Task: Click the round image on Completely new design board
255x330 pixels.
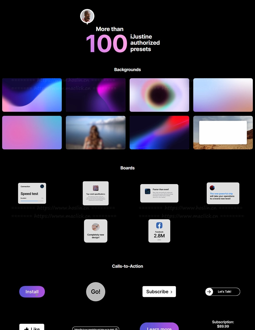Action: pos(96,227)
